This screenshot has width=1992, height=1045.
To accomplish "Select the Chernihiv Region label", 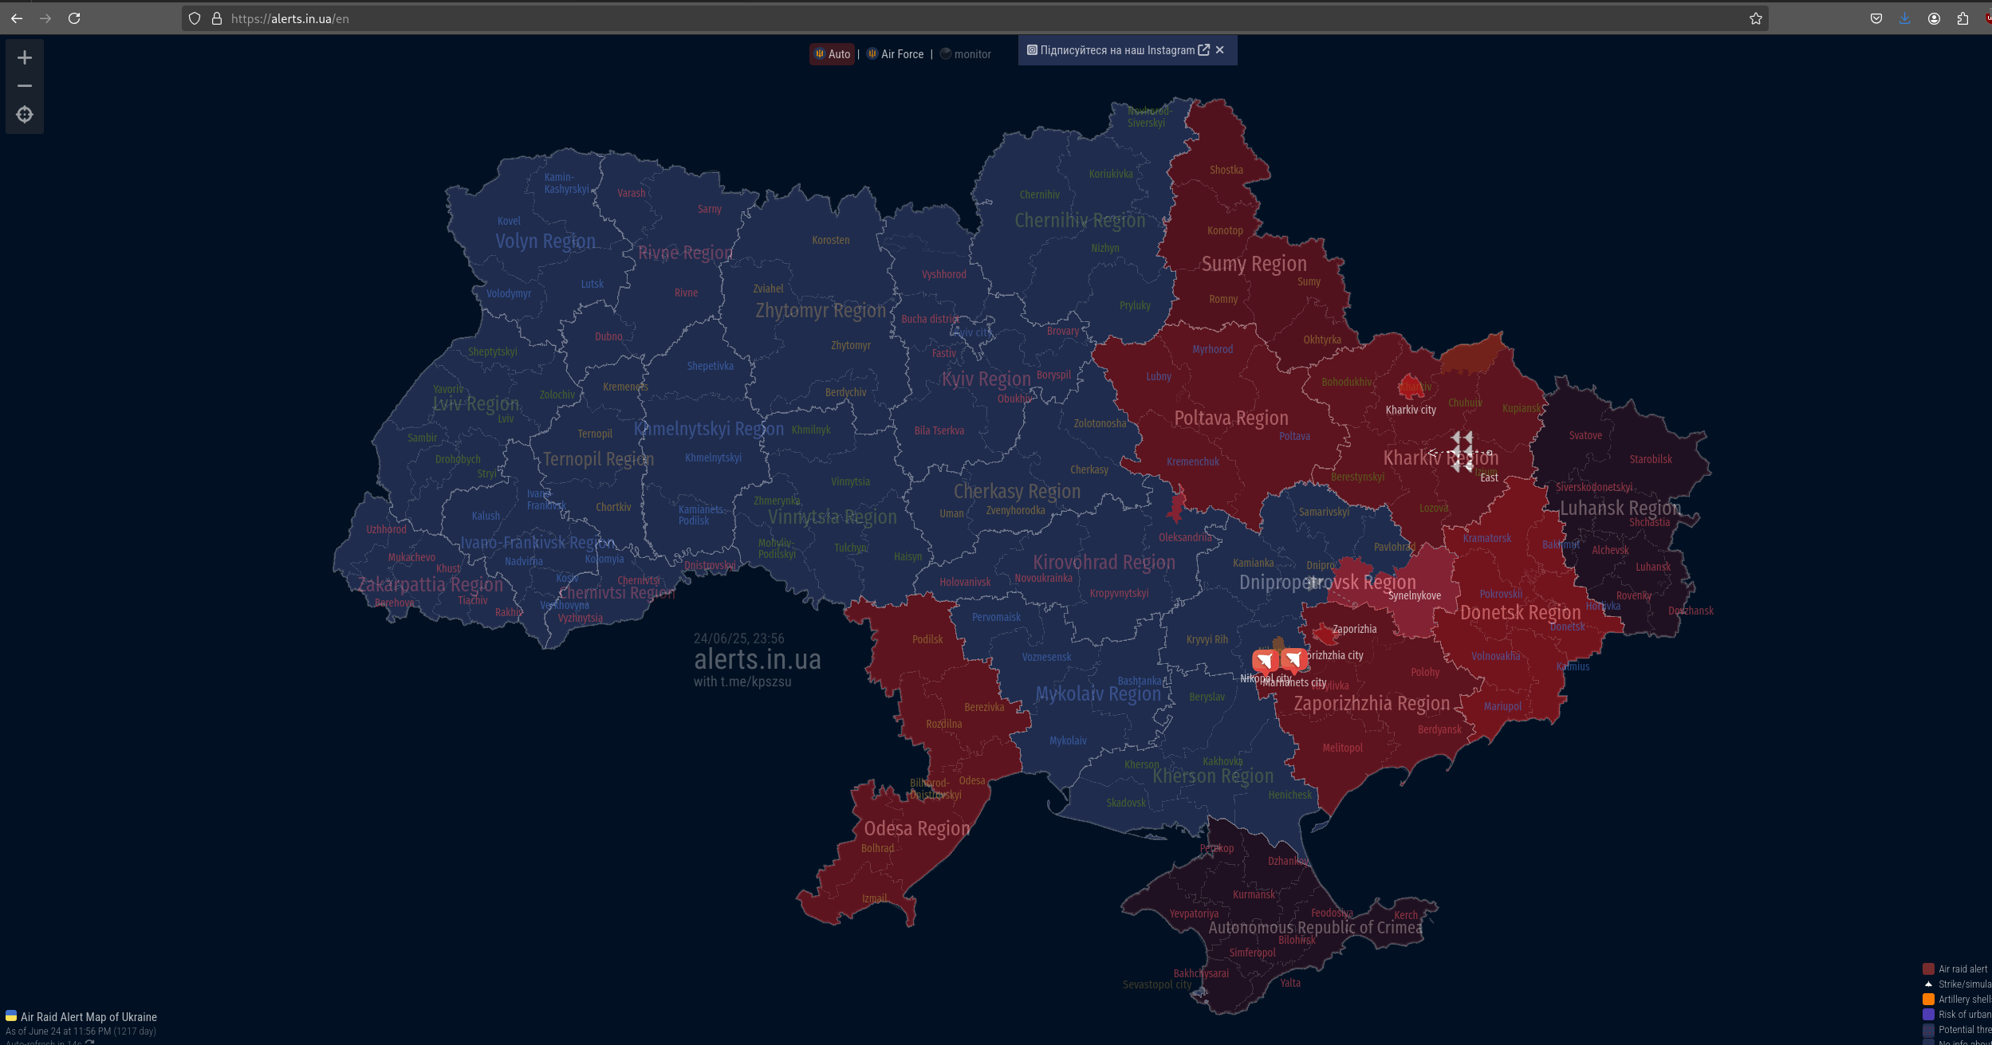I will point(1080,221).
